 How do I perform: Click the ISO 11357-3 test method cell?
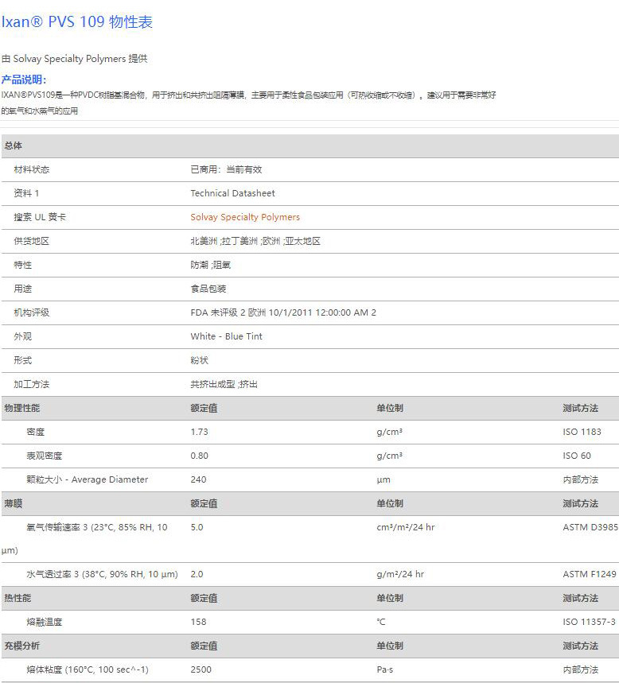pyautogui.click(x=589, y=622)
